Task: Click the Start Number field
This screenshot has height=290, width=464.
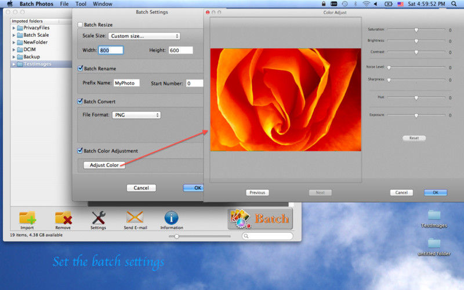Action: pos(195,84)
